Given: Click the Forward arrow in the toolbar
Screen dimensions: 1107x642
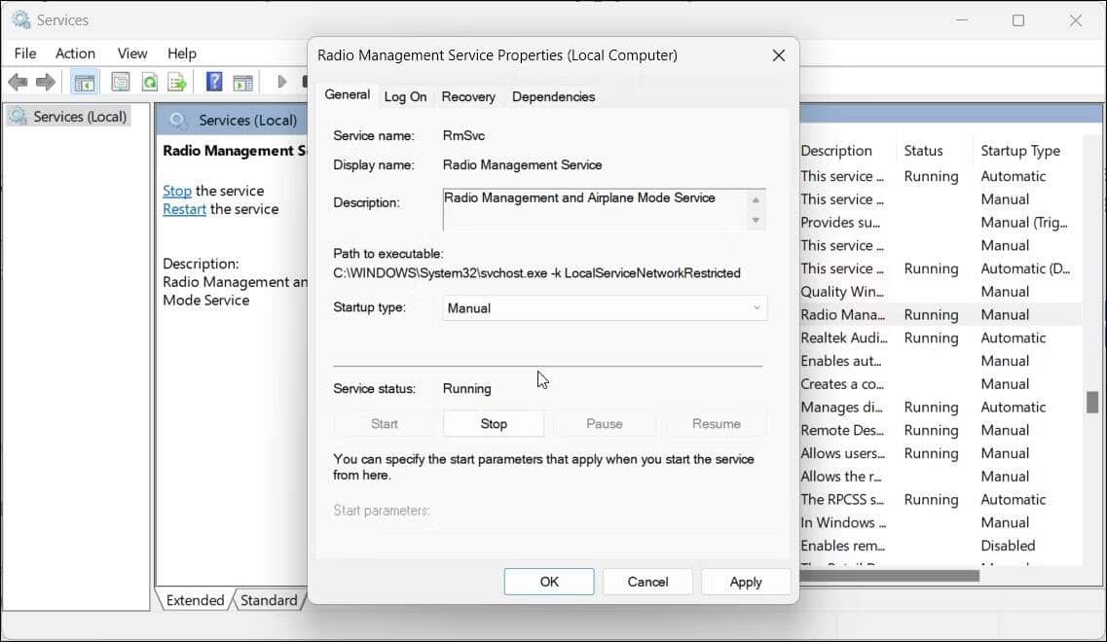Looking at the screenshot, I should point(45,82).
